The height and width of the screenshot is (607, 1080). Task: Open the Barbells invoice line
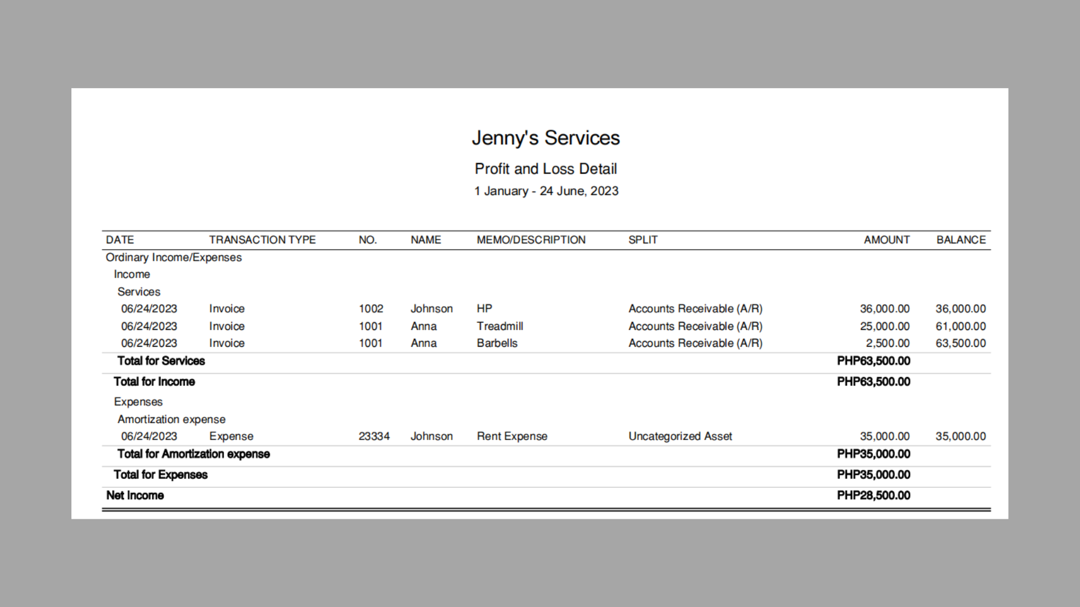point(497,343)
